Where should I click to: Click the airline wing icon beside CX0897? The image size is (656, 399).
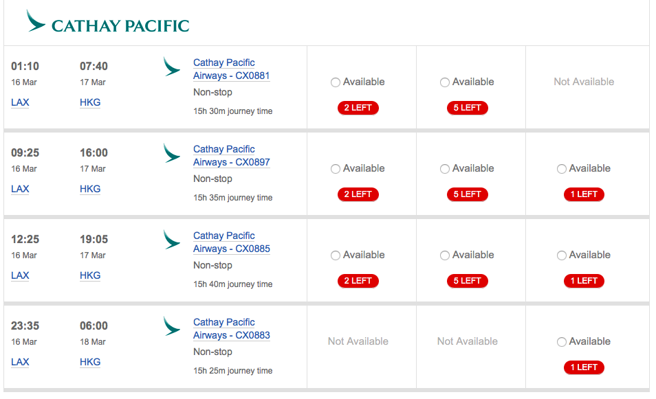coord(172,153)
